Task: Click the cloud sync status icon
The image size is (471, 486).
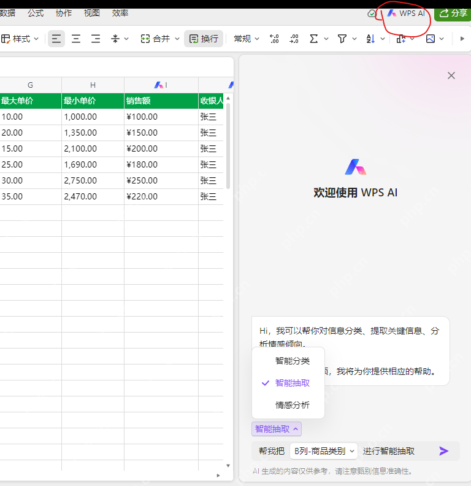Action: [372, 13]
